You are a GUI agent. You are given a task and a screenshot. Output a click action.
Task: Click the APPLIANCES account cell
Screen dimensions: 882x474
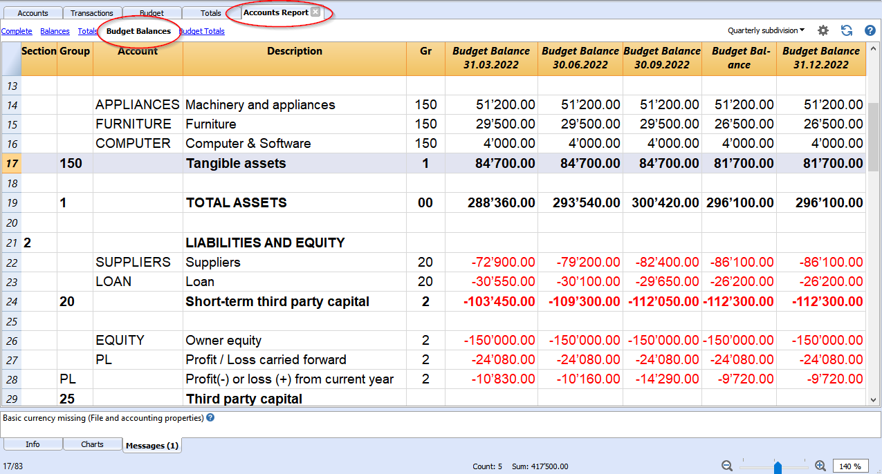click(138, 105)
